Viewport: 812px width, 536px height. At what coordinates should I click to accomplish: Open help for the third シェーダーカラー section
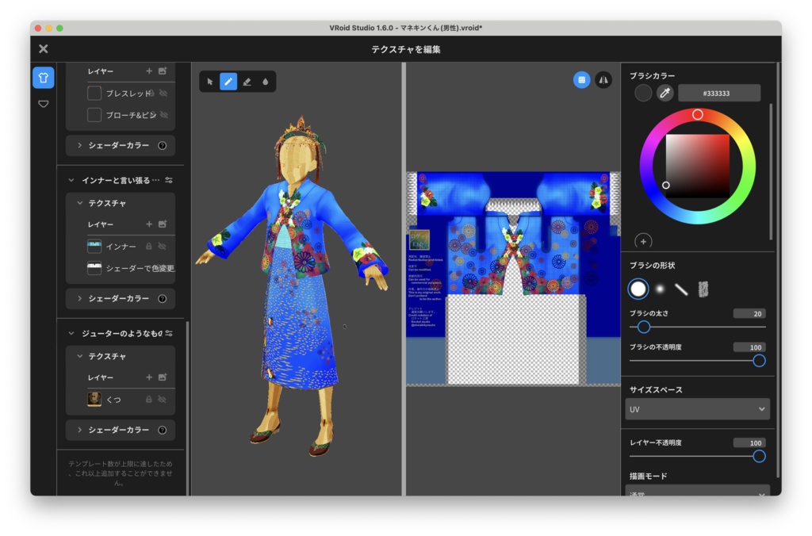pos(162,430)
